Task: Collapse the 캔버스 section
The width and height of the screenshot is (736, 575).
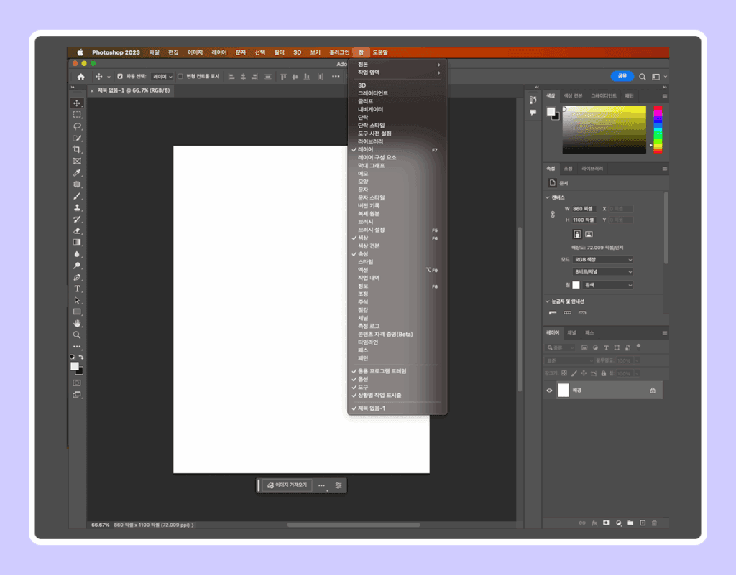Action: tap(547, 197)
